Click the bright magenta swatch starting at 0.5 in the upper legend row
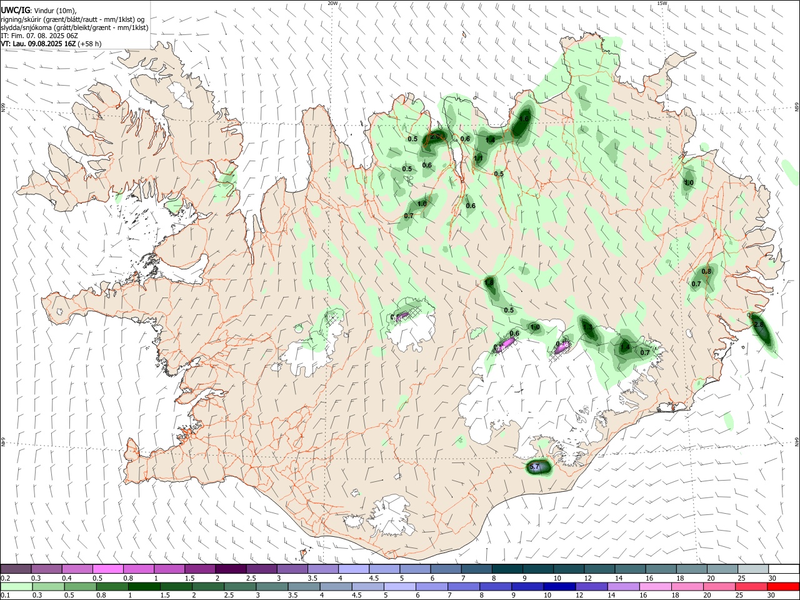 click(x=107, y=569)
